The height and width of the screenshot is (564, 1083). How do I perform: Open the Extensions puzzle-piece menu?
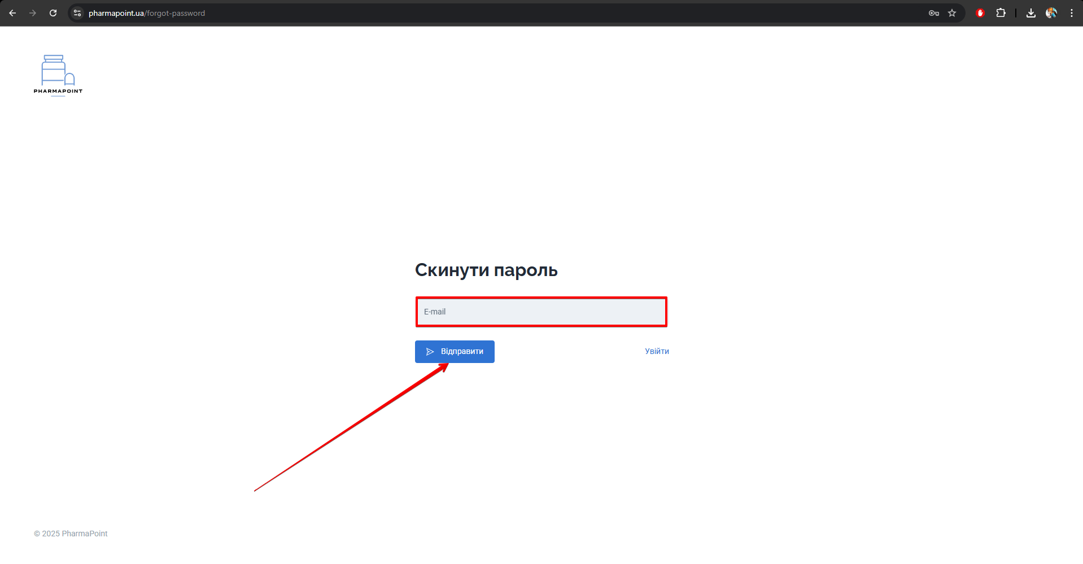tap(1001, 13)
